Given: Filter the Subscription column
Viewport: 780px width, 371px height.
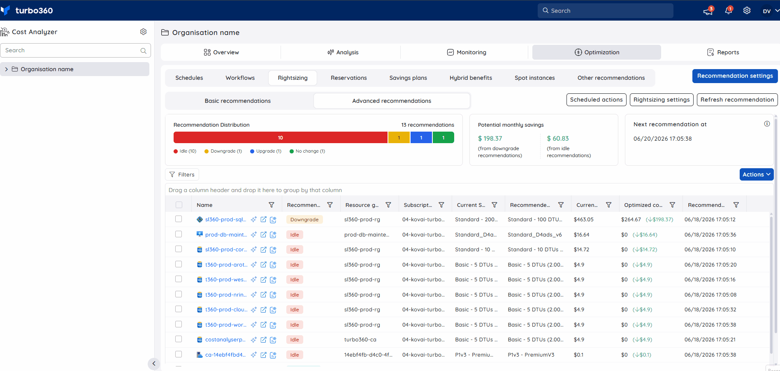Looking at the screenshot, I should pos(441,205).
